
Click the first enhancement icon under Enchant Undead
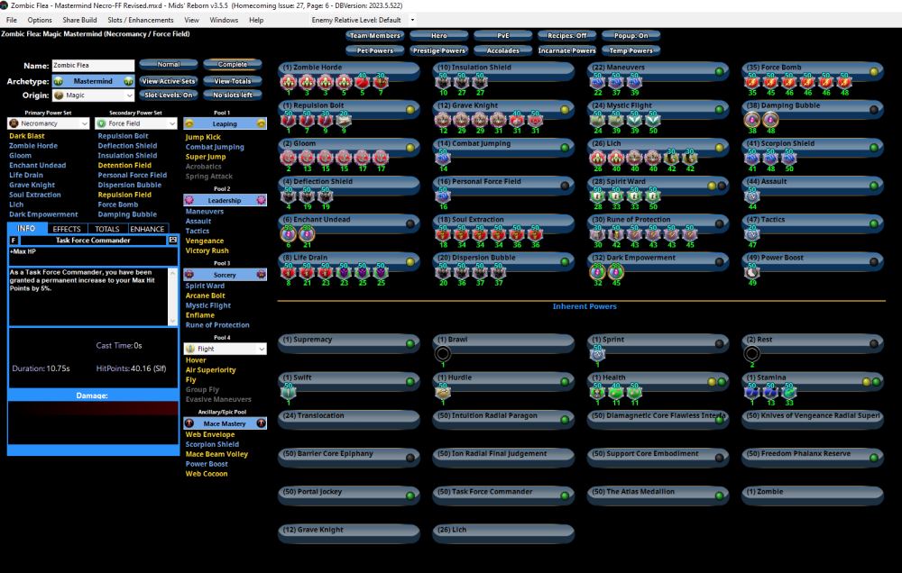tap(289, 234)
